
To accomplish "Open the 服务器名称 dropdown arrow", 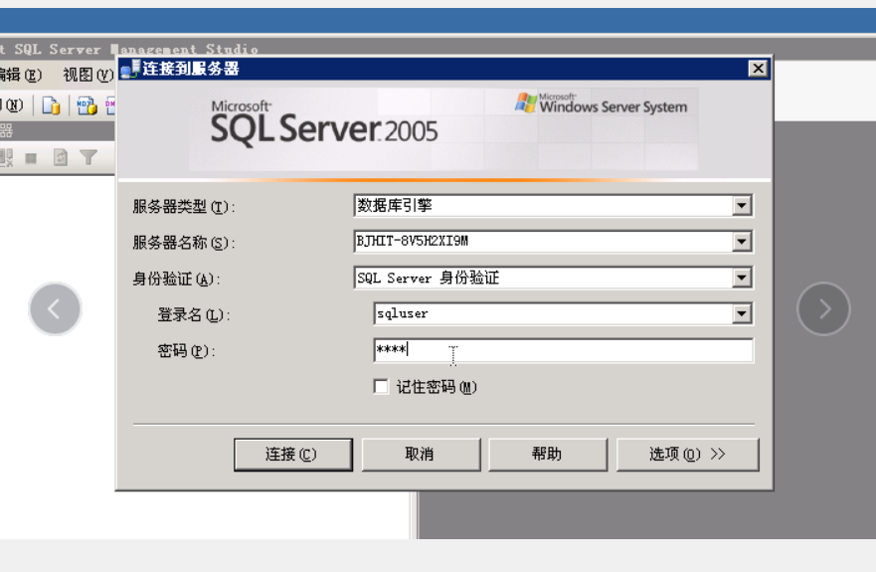I will click(x=742, y=242).
